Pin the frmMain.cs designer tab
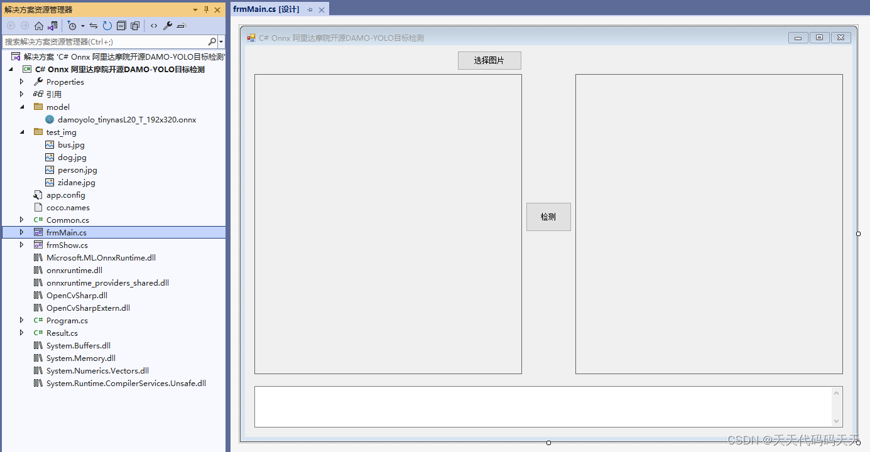 [310, 10]
